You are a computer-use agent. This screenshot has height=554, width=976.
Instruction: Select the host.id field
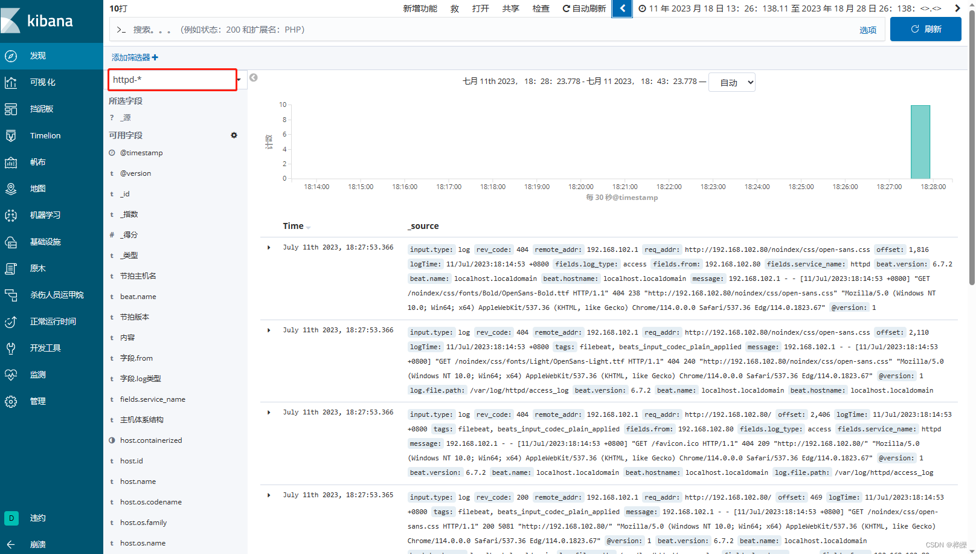pos(131,461)
